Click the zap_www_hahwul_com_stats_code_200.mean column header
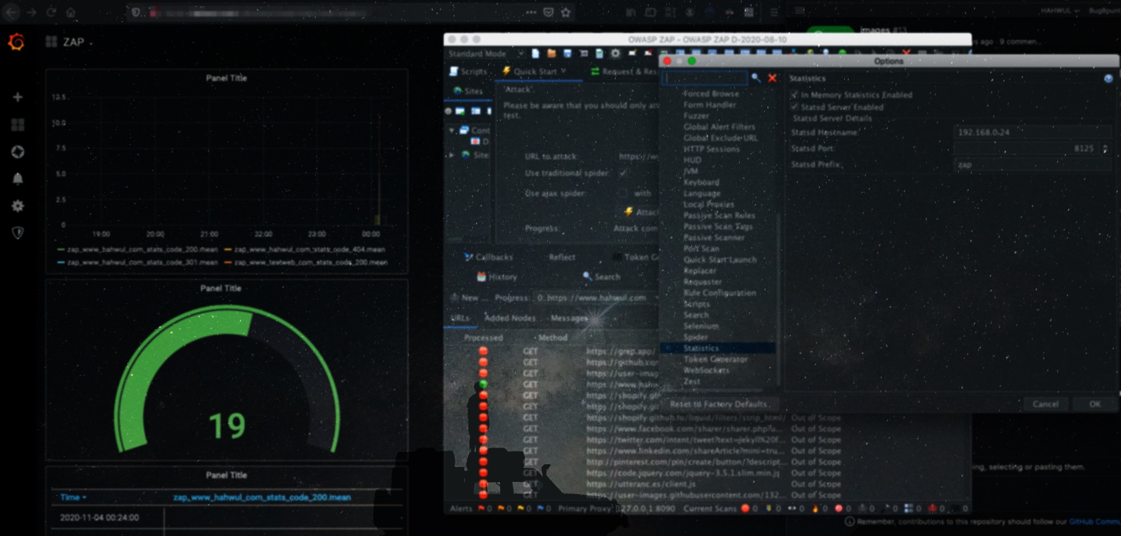Viewport: 1121px width, 536px height. 262,497
